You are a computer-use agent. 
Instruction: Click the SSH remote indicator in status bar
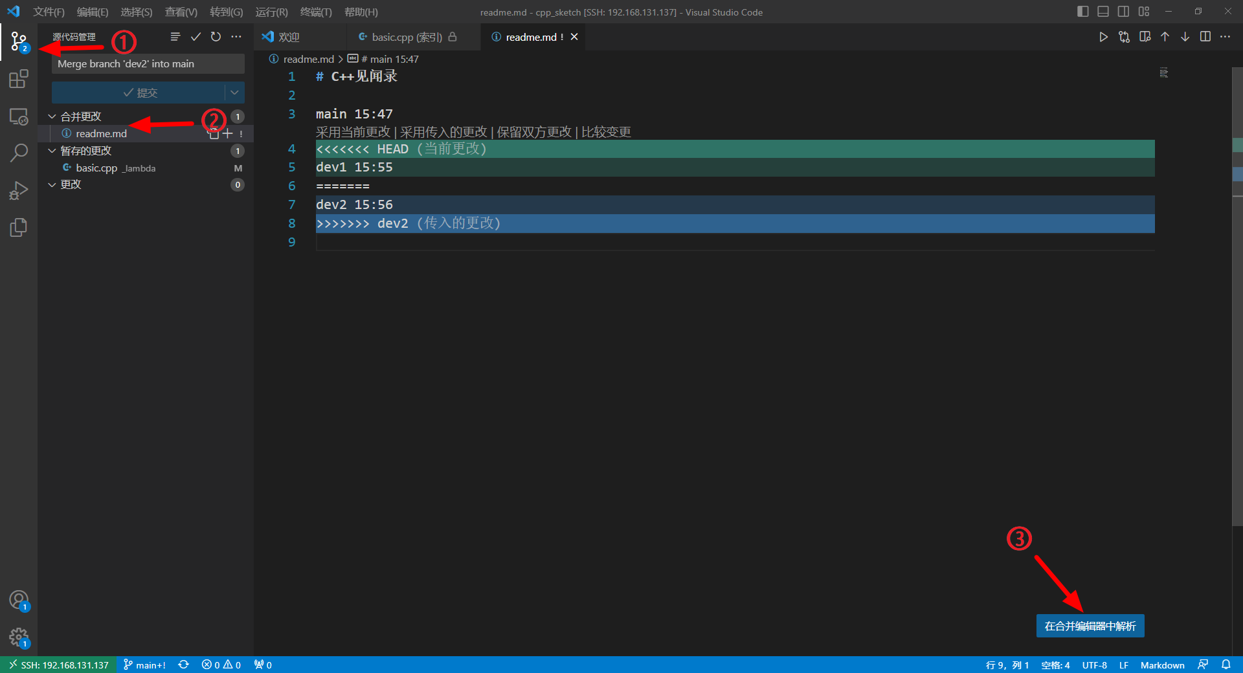58,665
